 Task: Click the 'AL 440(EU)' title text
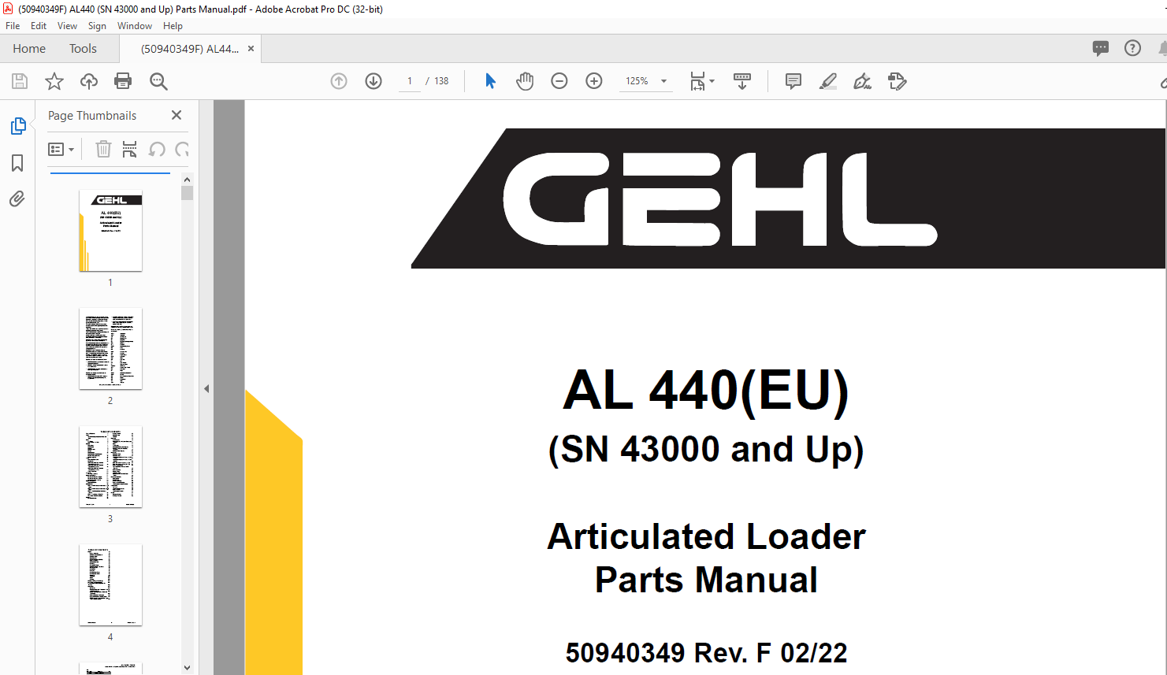pos(706,391)
